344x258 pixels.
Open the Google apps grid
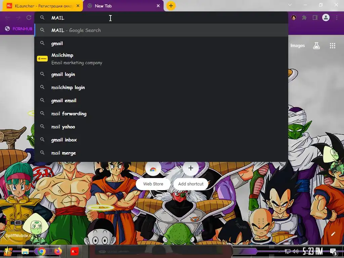click(333, 46)
